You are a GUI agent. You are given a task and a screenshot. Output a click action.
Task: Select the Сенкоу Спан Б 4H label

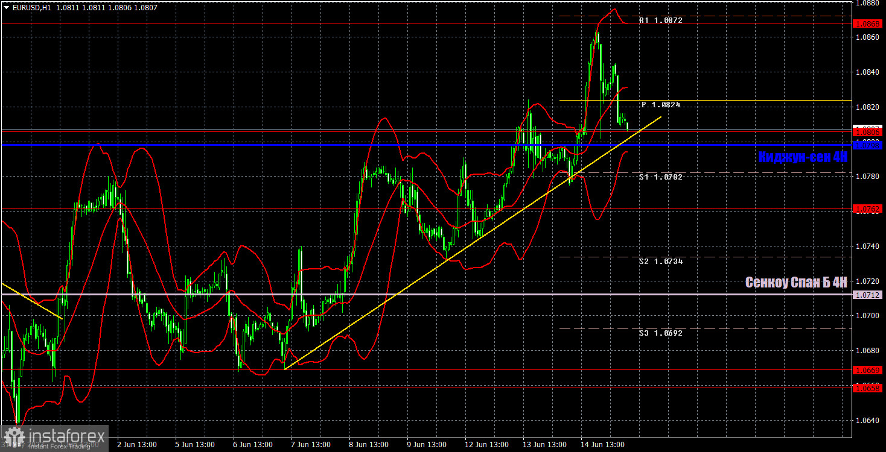tap(796, 282)
